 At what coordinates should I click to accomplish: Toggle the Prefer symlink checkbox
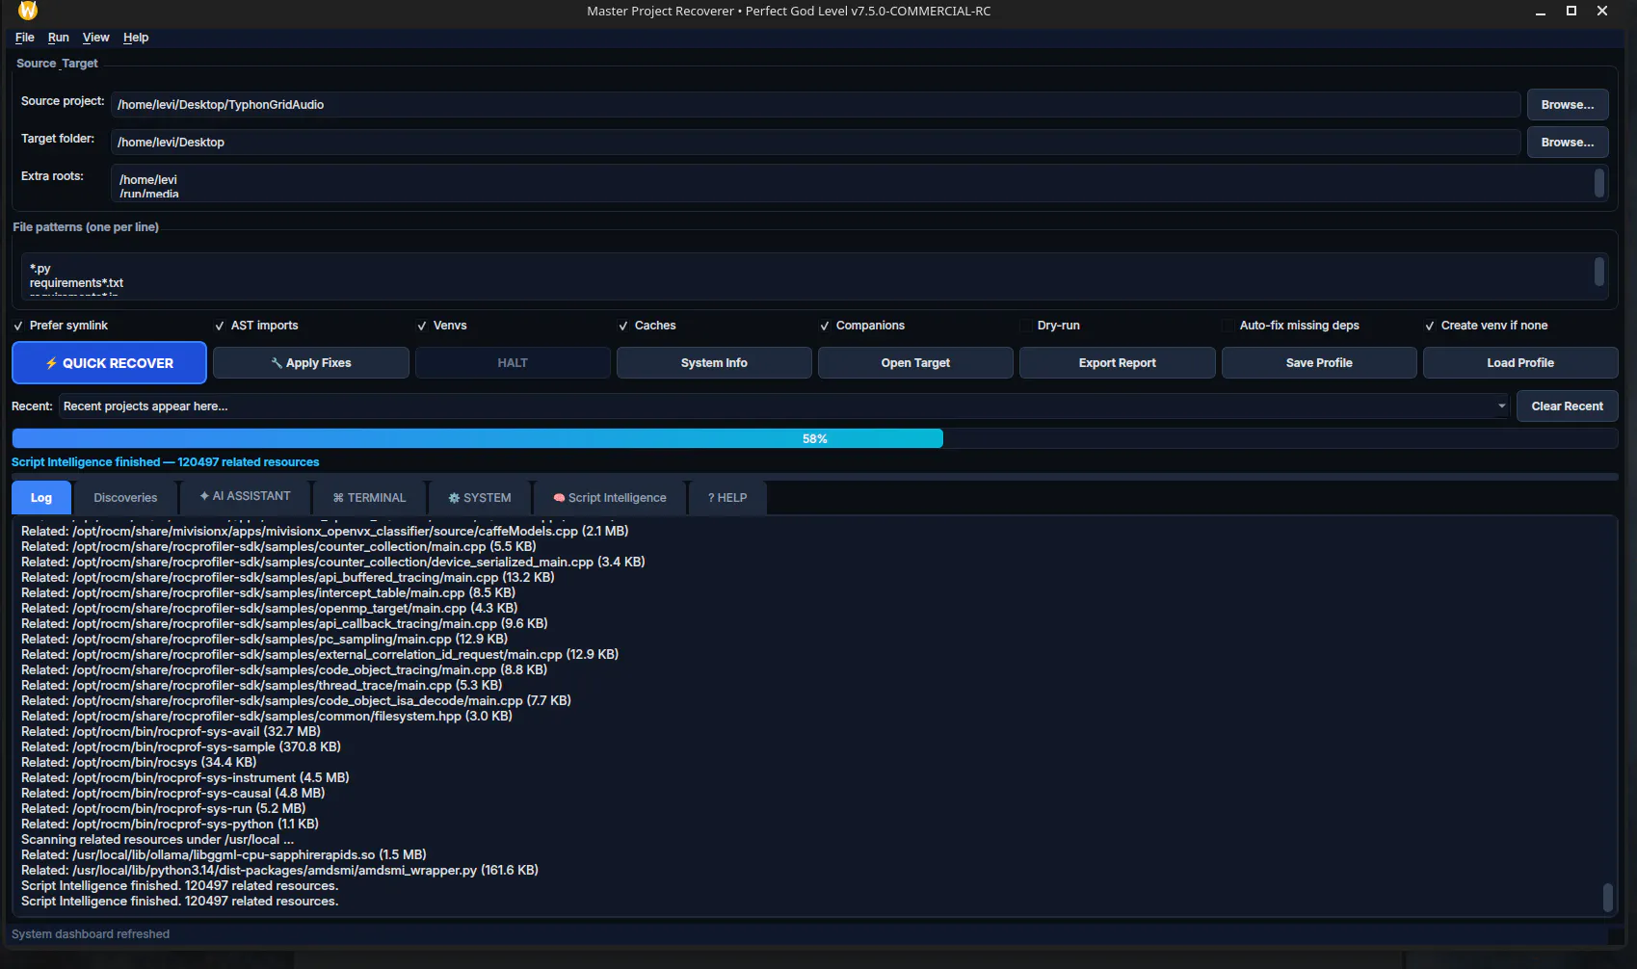point(18,326)
